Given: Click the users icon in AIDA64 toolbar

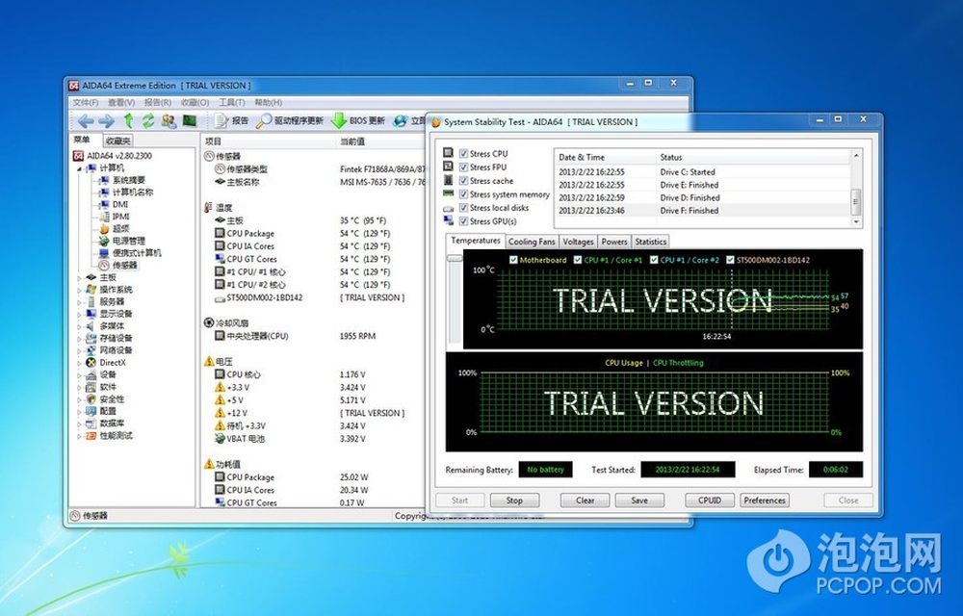Looking at the screenshot, I should coord(169,121).
